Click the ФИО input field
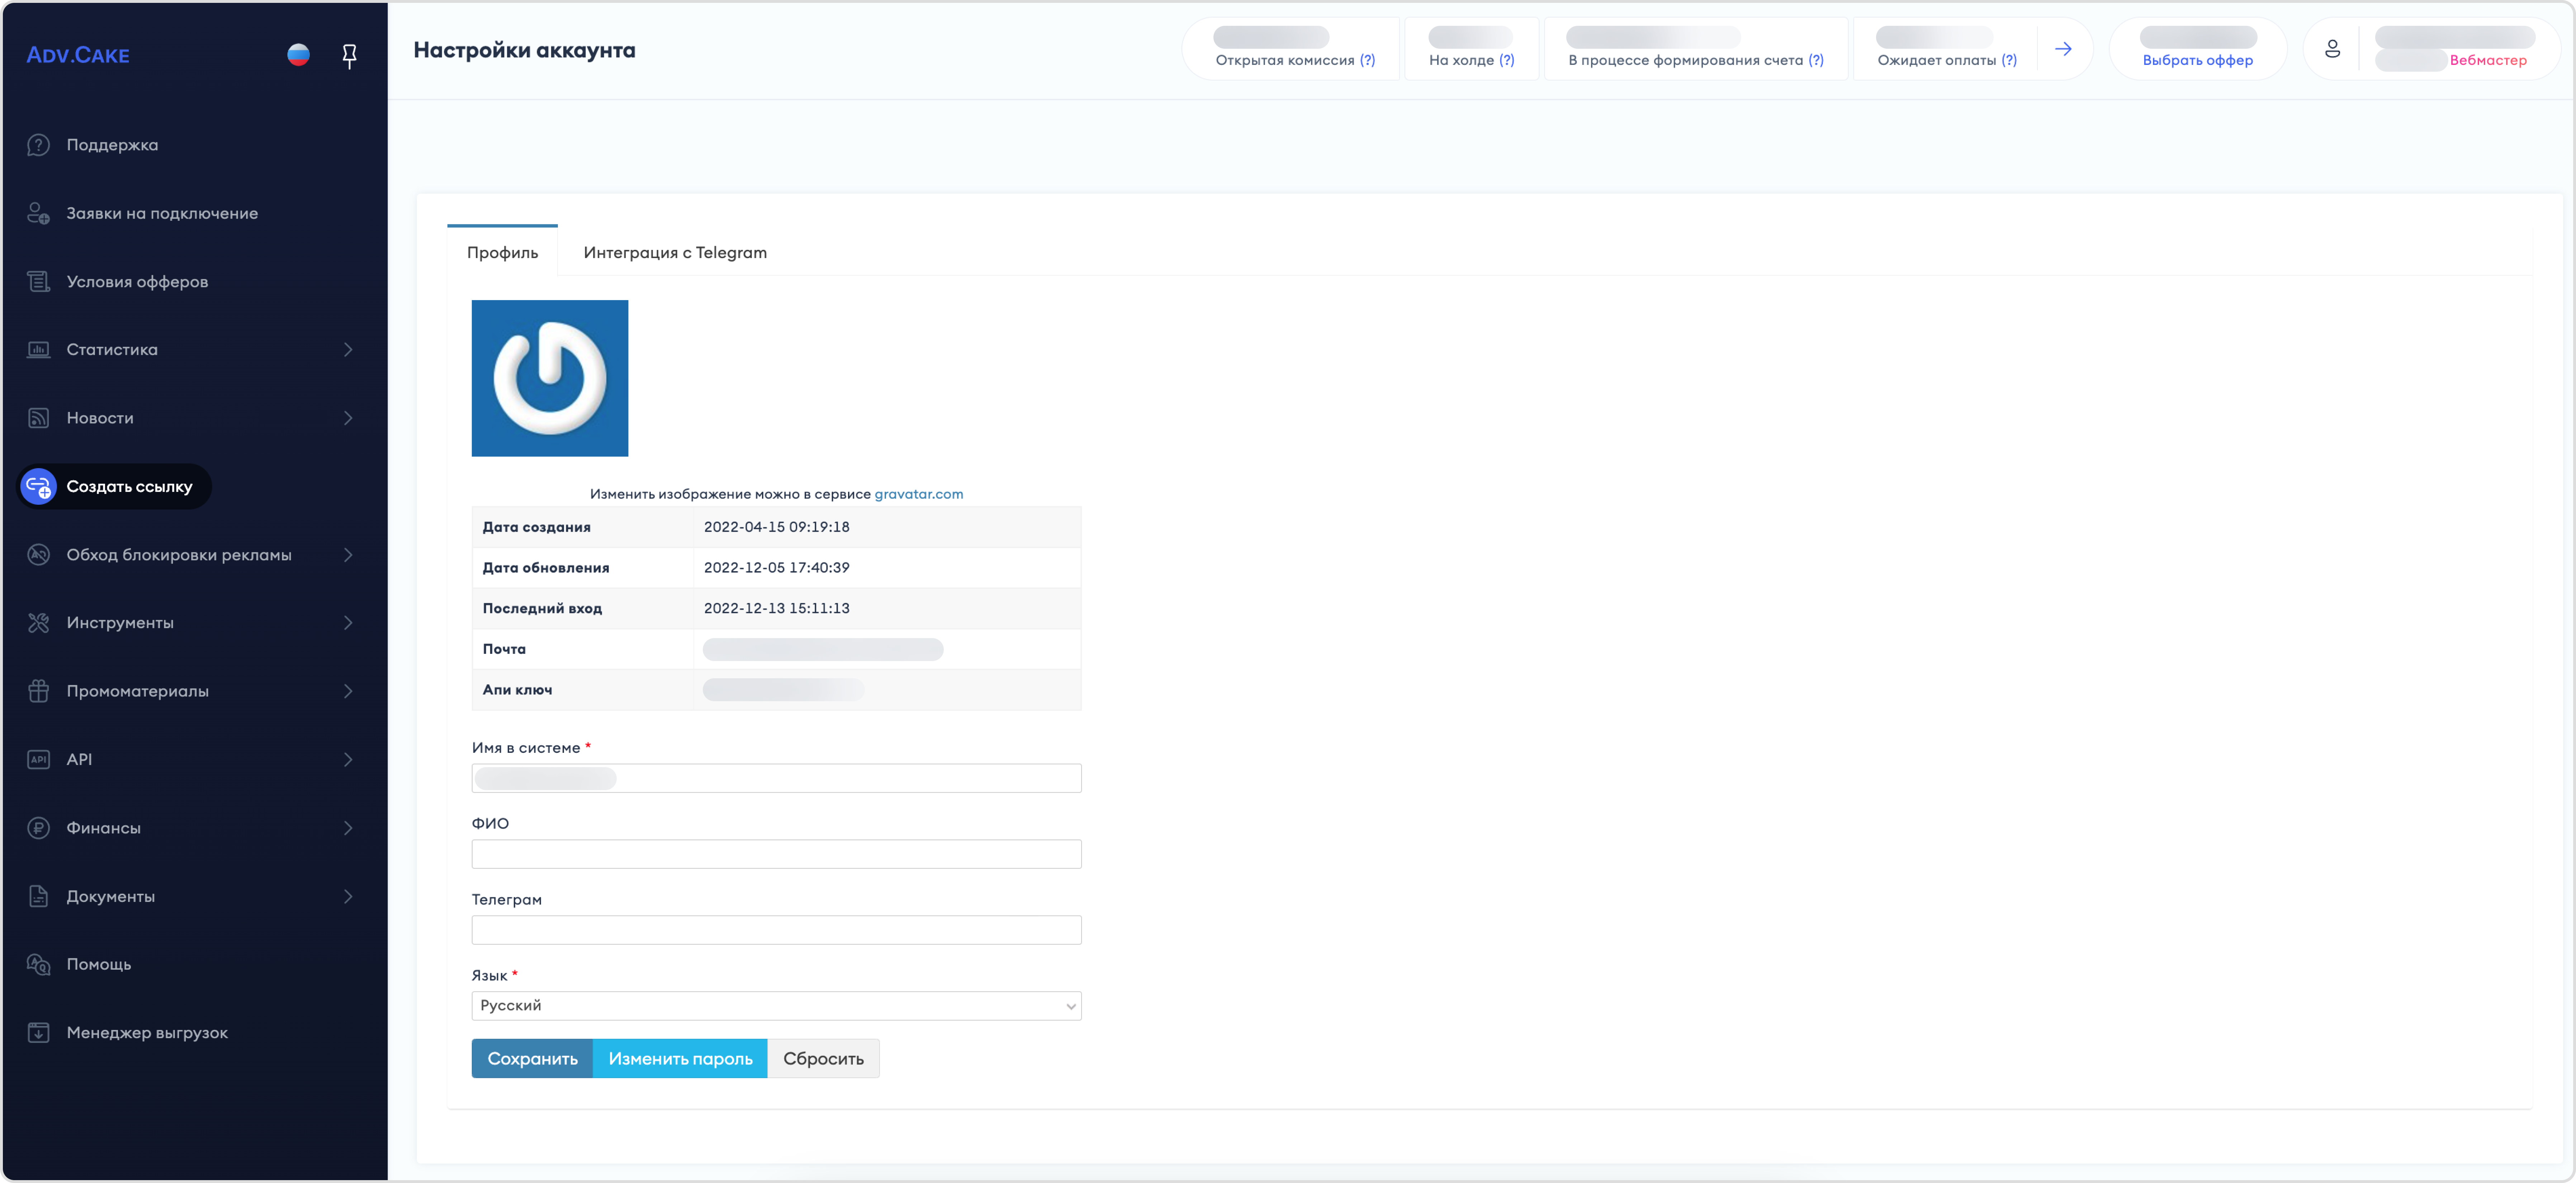2576x1183 pixels. pyautogui.click(x=776, y=854)
